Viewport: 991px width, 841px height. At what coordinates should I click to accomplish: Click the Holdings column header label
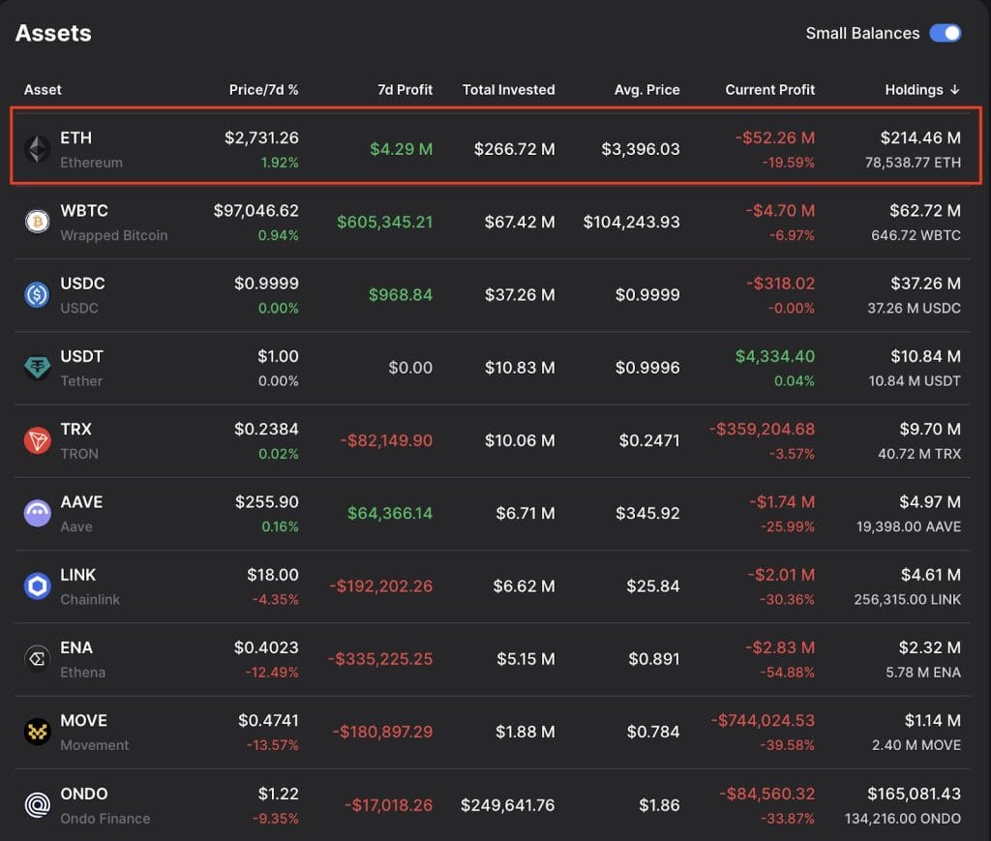pyautogui.click(x=914, y=90)
